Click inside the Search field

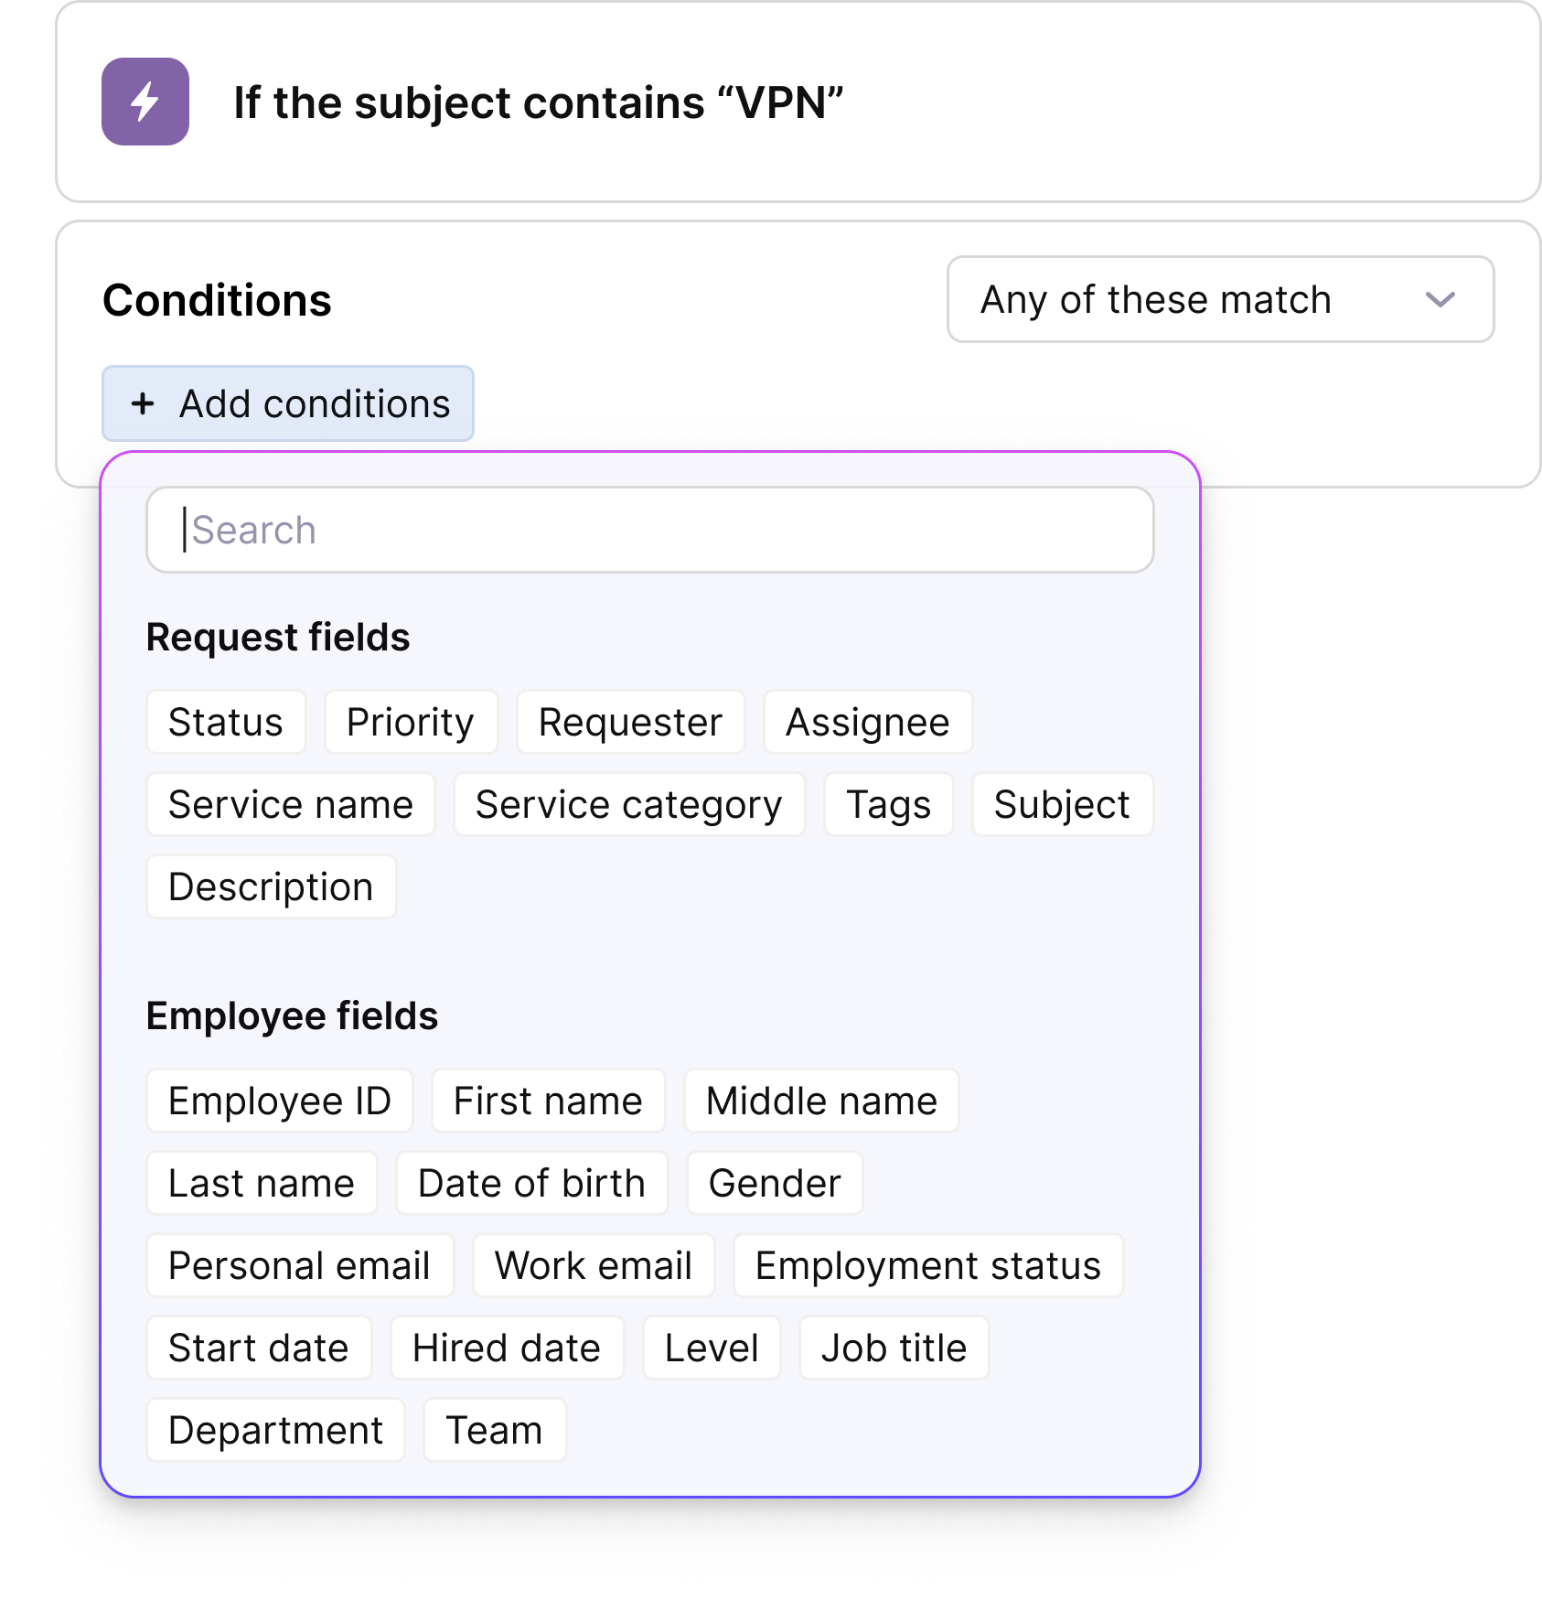[649, 529]
